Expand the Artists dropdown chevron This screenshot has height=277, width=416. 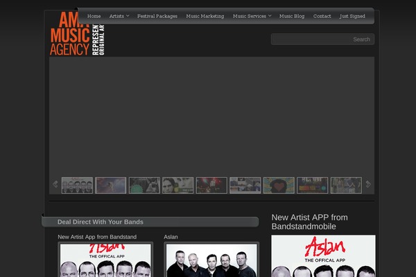click(x=128, y=16)
